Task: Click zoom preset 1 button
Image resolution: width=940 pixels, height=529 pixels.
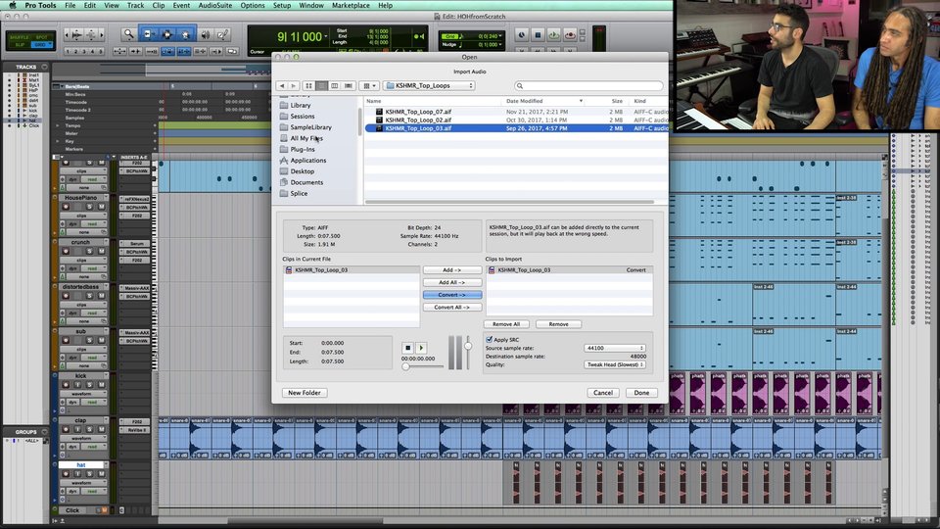Action: (68, 52)
